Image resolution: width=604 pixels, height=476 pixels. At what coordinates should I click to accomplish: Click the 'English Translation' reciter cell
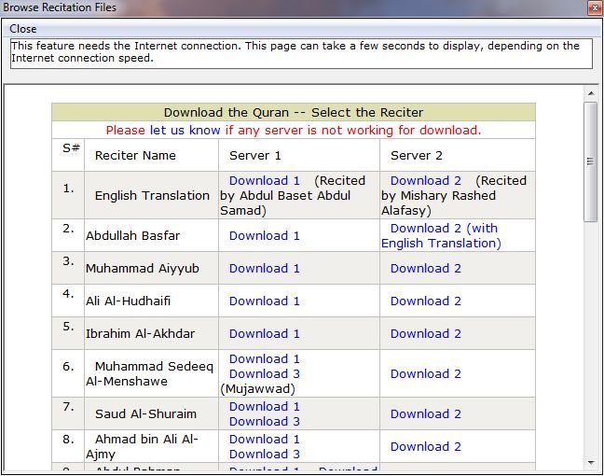click(152, 196)
